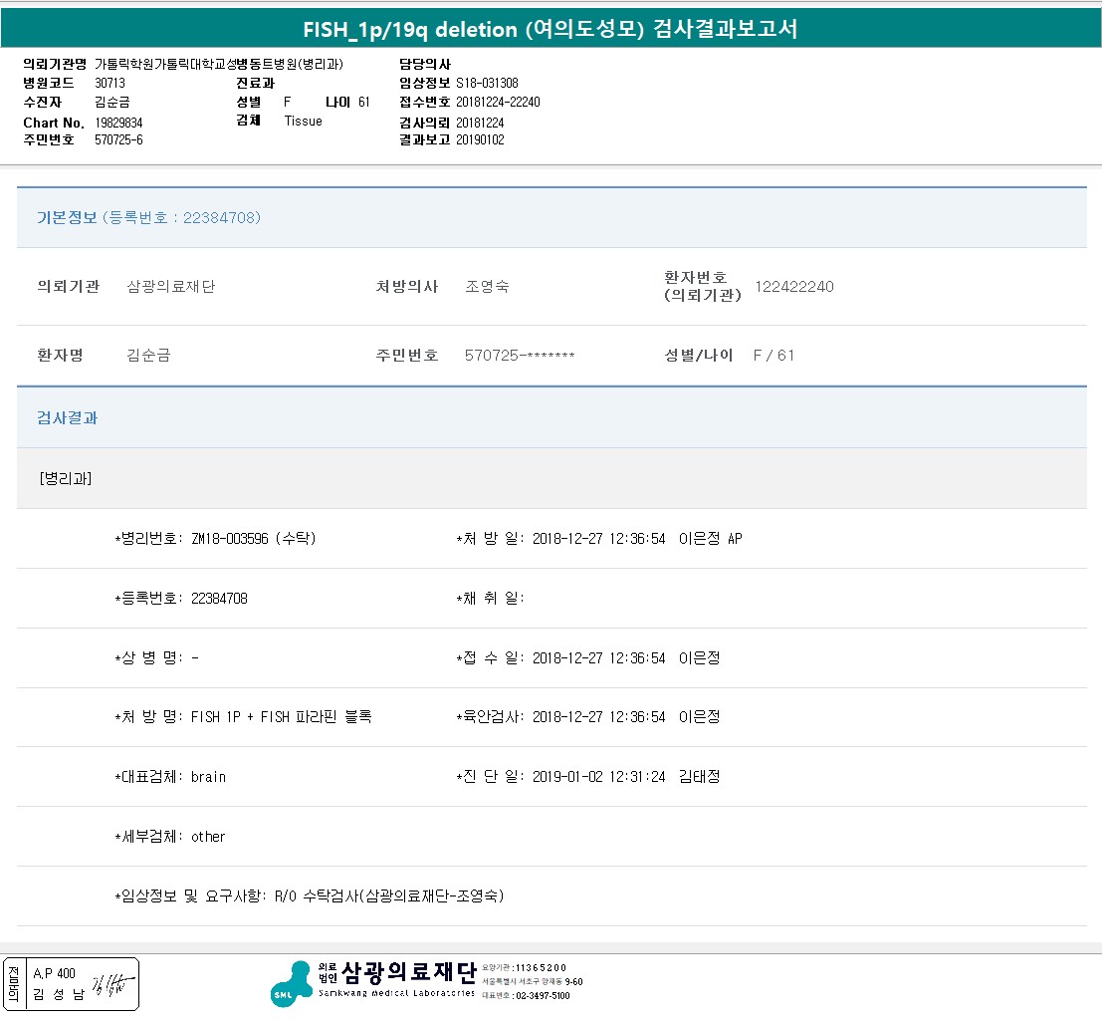This screenshot has height=1022, width=1102.
Task: Click the 검사결과 section header
Action: coord(68,418)
